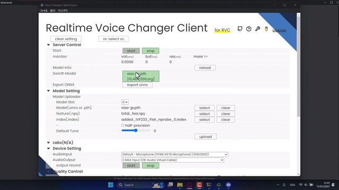Viewport: 339px width, 190px height.
Task: Click the total_fea.npy filename text
Action: pyautogui.click(x=133, y=113)
